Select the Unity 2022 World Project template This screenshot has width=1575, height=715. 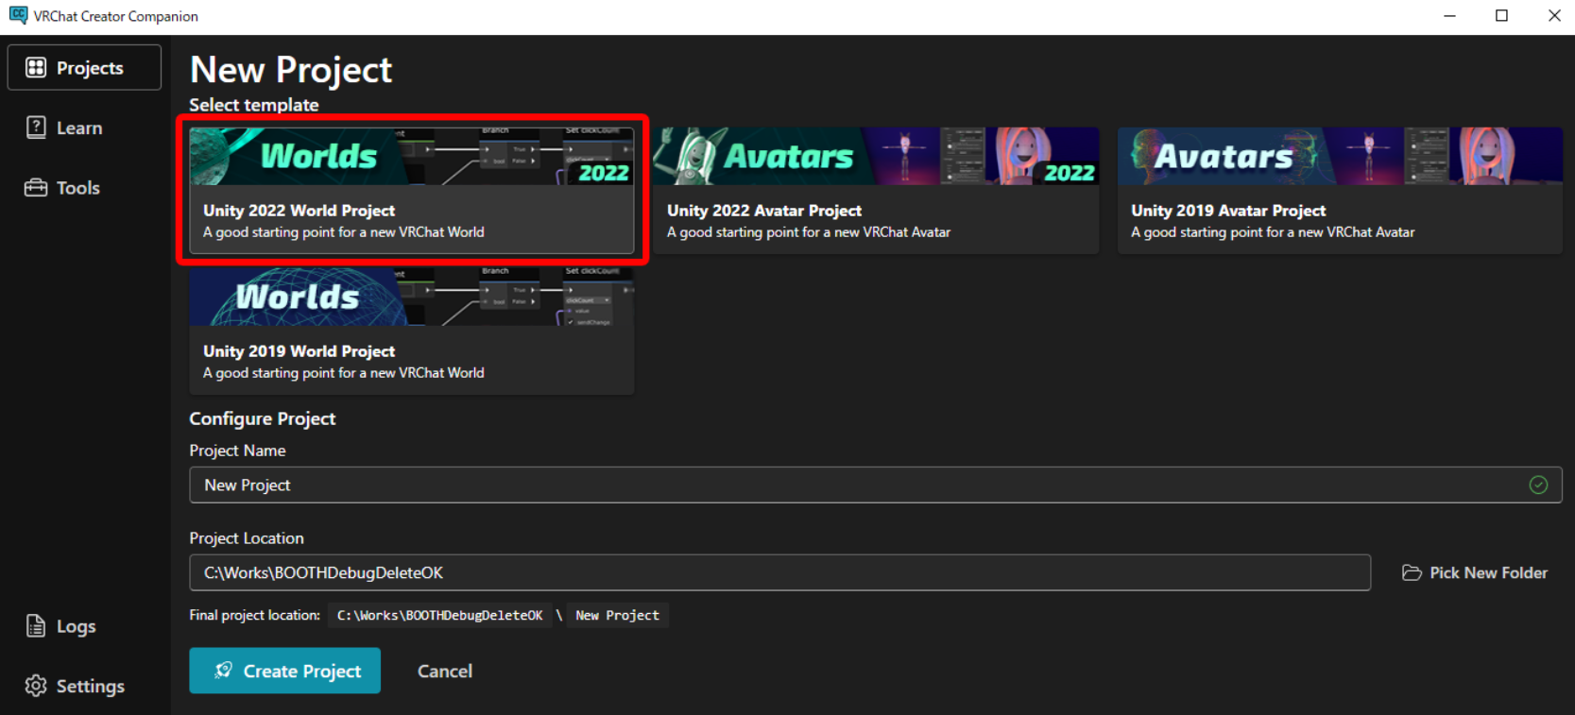(412, 191)
